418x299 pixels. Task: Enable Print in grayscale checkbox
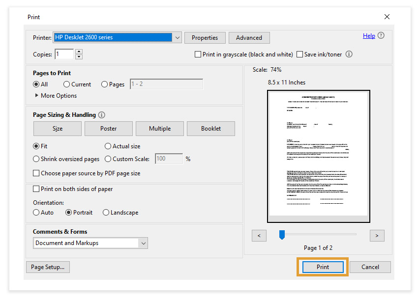click(x=198, y=54)
